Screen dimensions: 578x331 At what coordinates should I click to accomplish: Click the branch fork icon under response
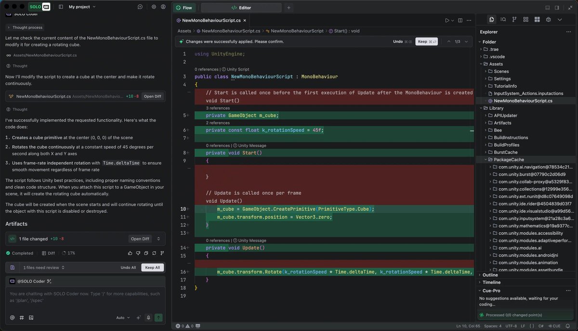tap(162, 253)
